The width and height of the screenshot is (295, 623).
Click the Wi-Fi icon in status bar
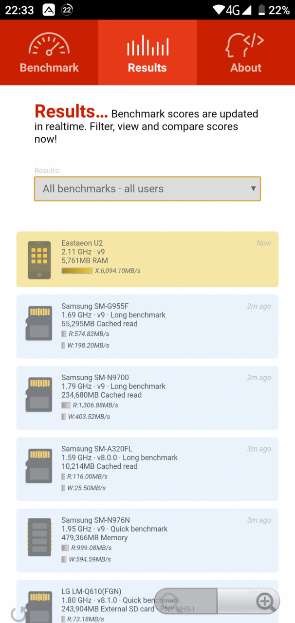point(219,10)
